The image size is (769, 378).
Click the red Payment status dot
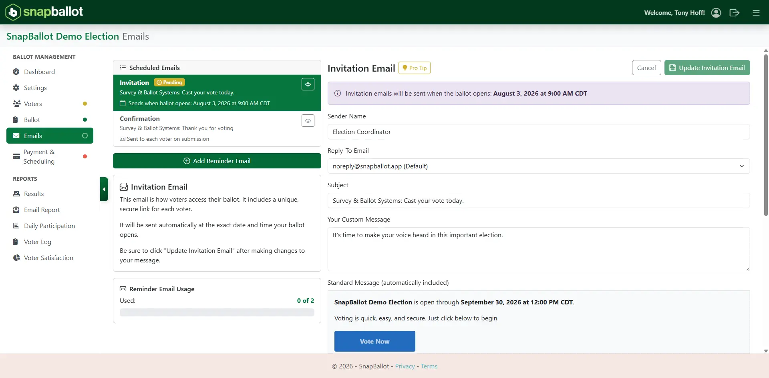pyautogui.click(x=85, y=156)
